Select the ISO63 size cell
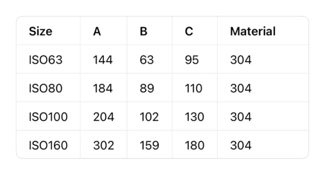Viewport: 325px width, 175px height. 45,60
